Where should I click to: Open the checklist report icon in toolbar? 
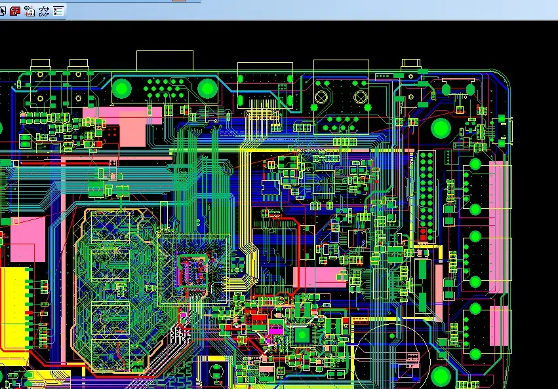click(59, 10)
